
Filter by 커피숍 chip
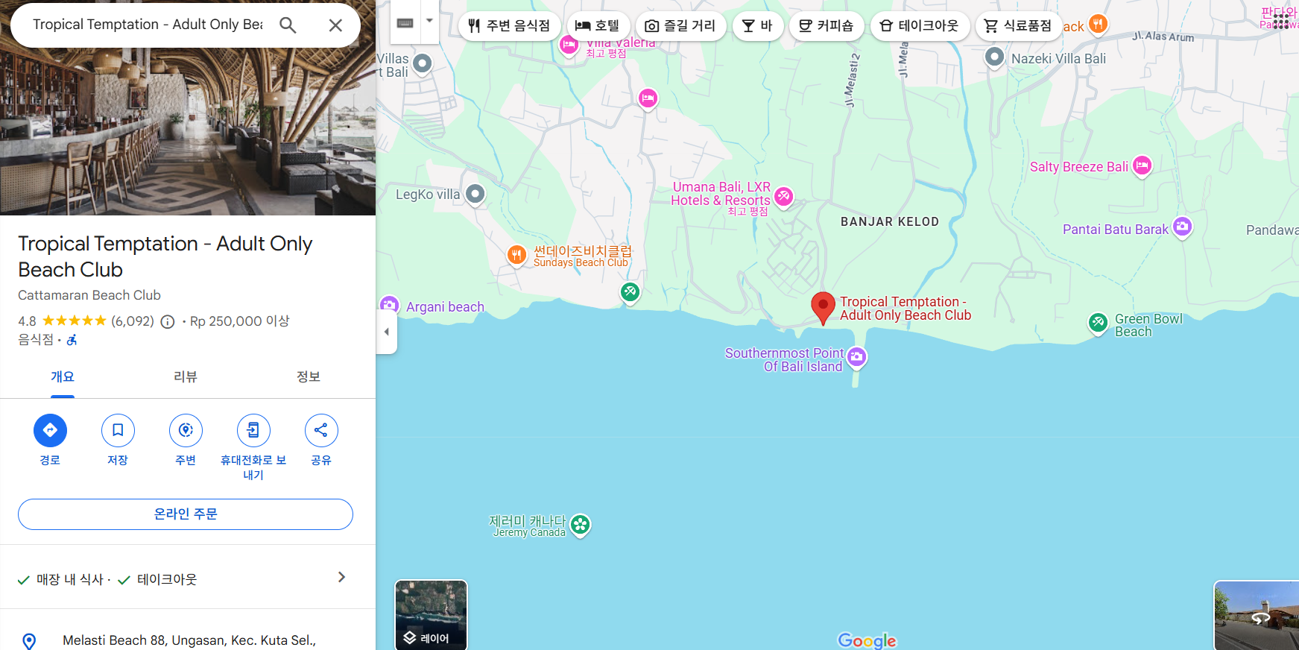click(827, 26)
